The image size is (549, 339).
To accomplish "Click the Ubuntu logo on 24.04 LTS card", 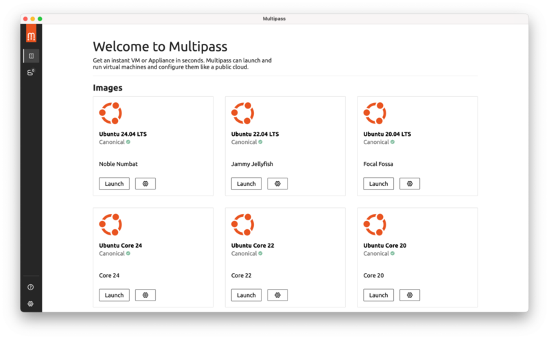I will [110, 113].
